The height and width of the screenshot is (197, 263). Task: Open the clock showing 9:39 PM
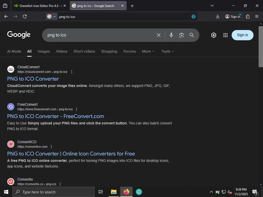pos(241,192)
